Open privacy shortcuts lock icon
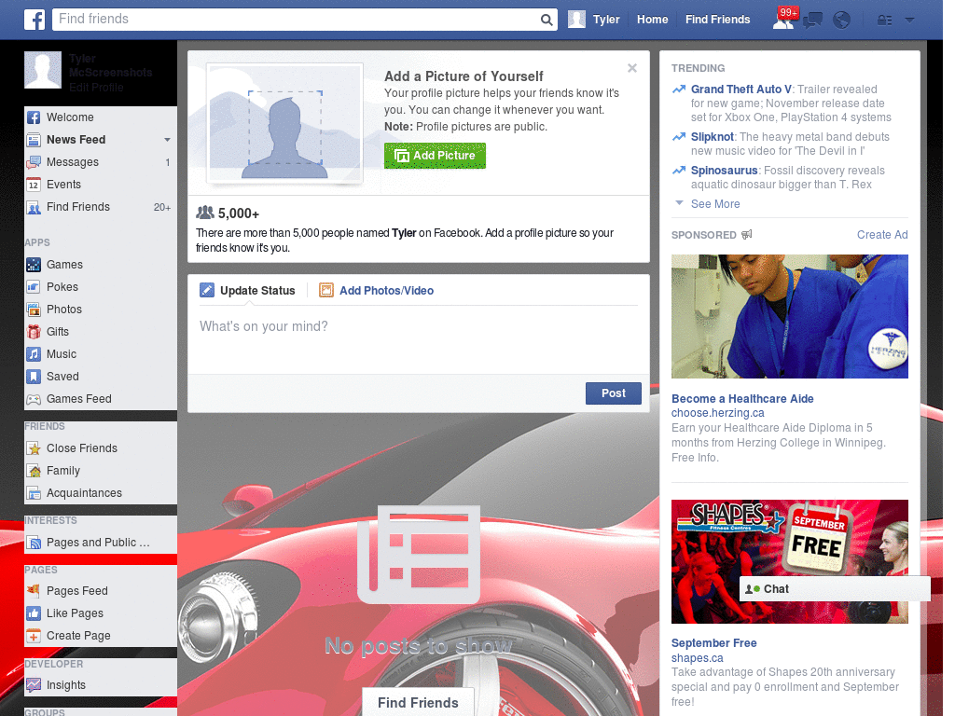The width and height of the screenshot is (955, 716). [884, 21]
